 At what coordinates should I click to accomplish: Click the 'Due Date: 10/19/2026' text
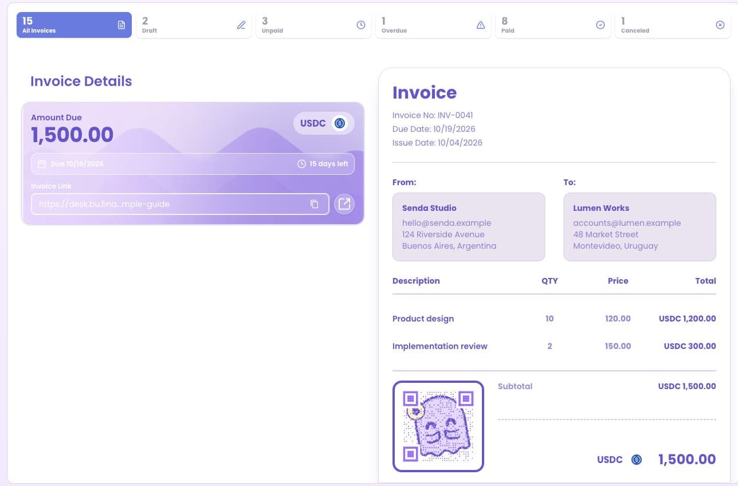click(x=434, y=129)
